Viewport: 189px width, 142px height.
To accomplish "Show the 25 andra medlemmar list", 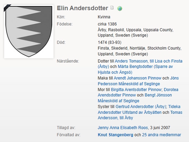I will 161,135.
